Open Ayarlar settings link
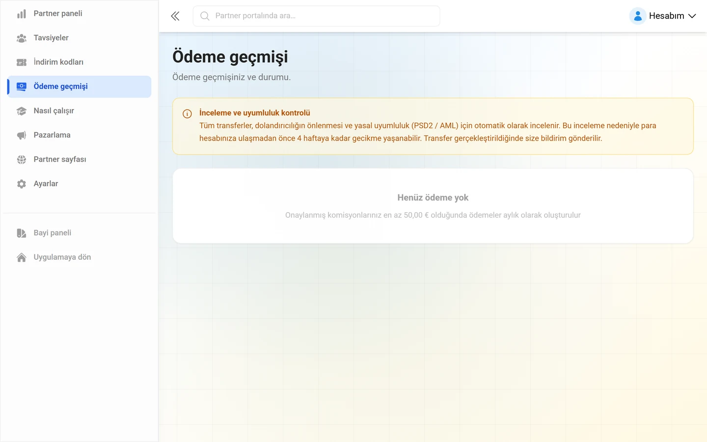The image size is (707, 442). pos(79,184)
